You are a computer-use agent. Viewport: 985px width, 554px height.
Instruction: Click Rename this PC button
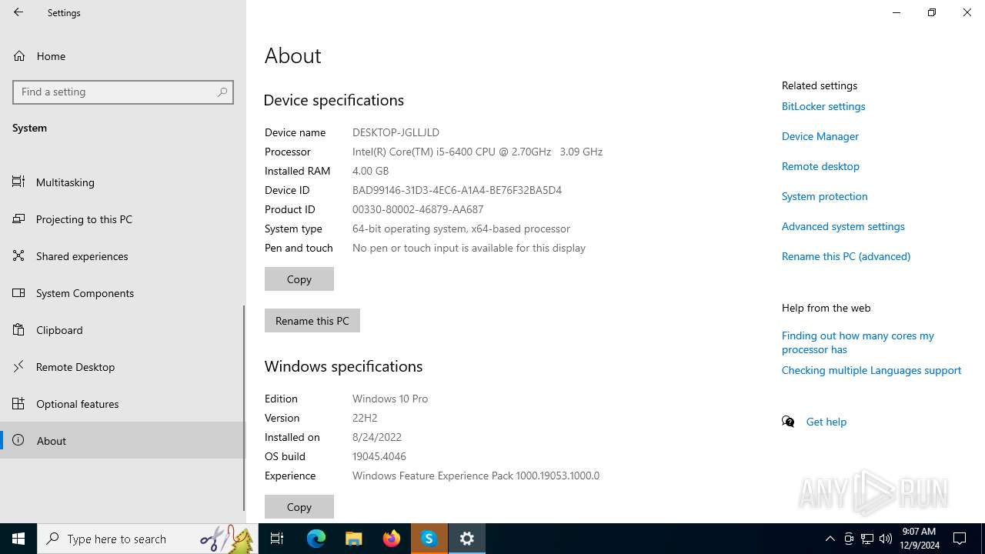coord(312,320)
